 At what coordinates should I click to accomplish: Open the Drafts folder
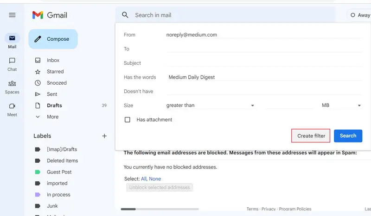pos(54,105)
